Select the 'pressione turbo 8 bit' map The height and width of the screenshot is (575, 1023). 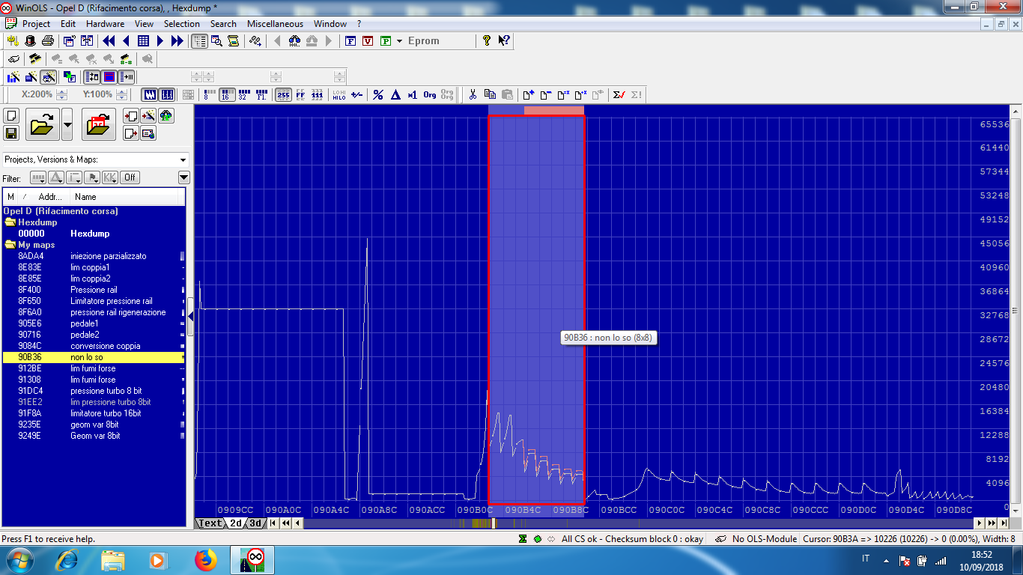click(106, 391)
